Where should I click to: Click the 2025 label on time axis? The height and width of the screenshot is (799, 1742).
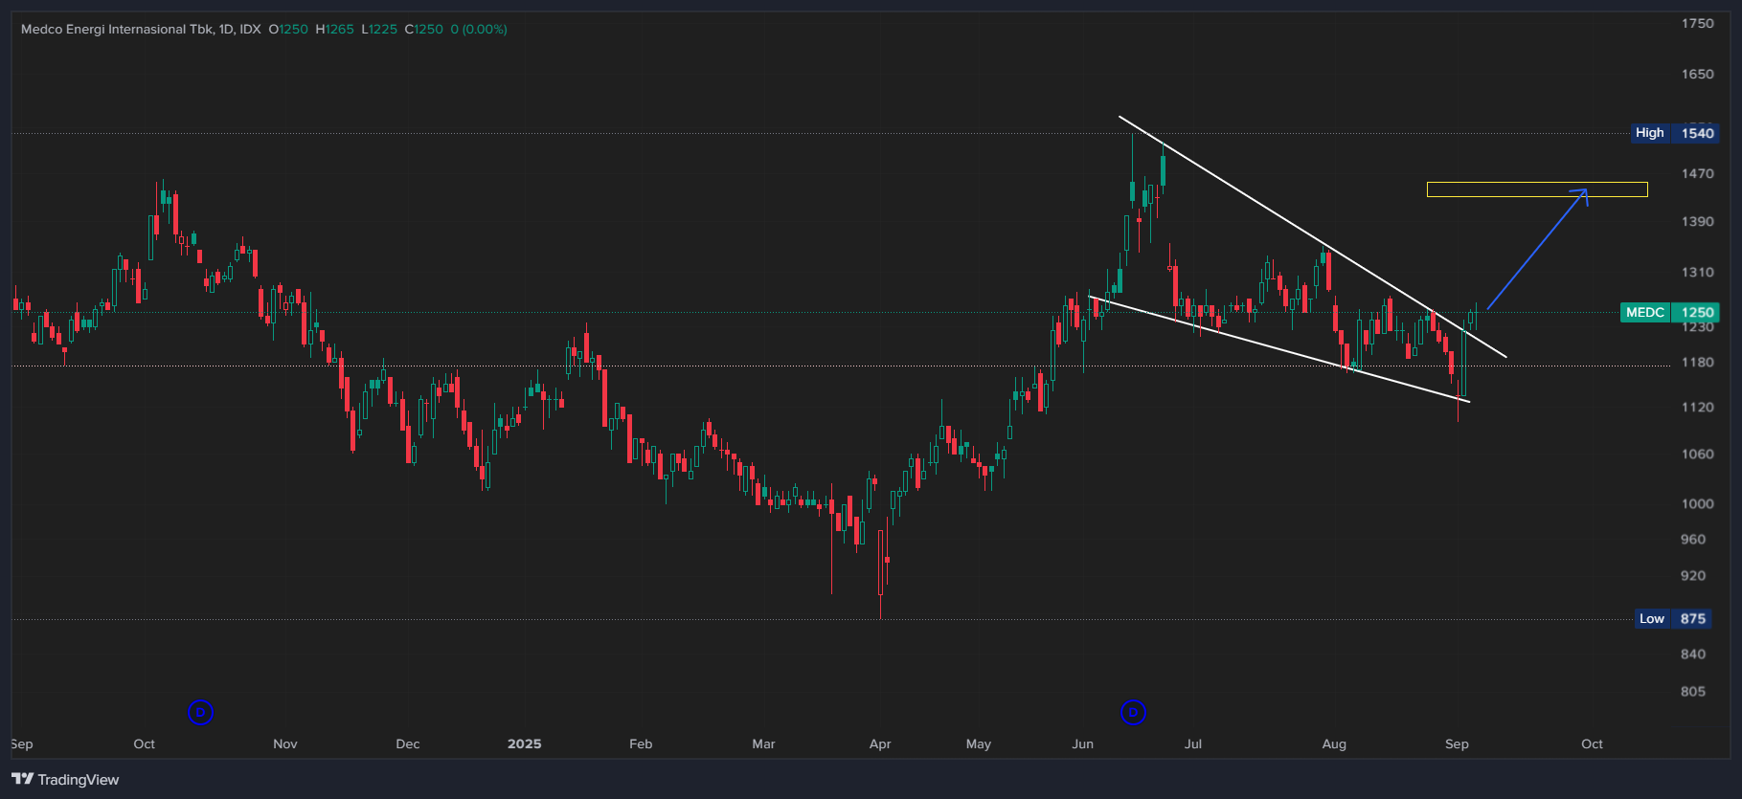(525, 744)
